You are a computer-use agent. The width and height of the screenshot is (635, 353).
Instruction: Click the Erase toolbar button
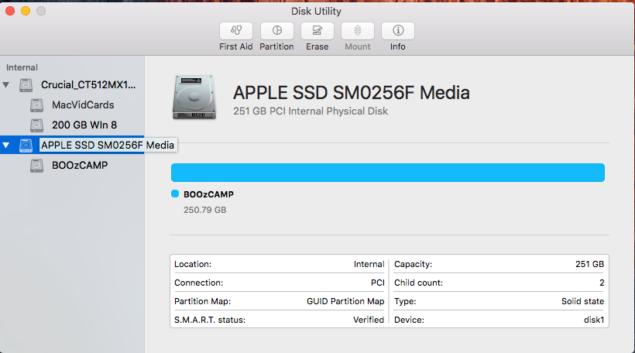[317, 31]
